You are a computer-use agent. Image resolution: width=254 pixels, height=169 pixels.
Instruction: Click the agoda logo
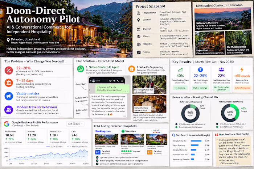[x=156, y=131]
